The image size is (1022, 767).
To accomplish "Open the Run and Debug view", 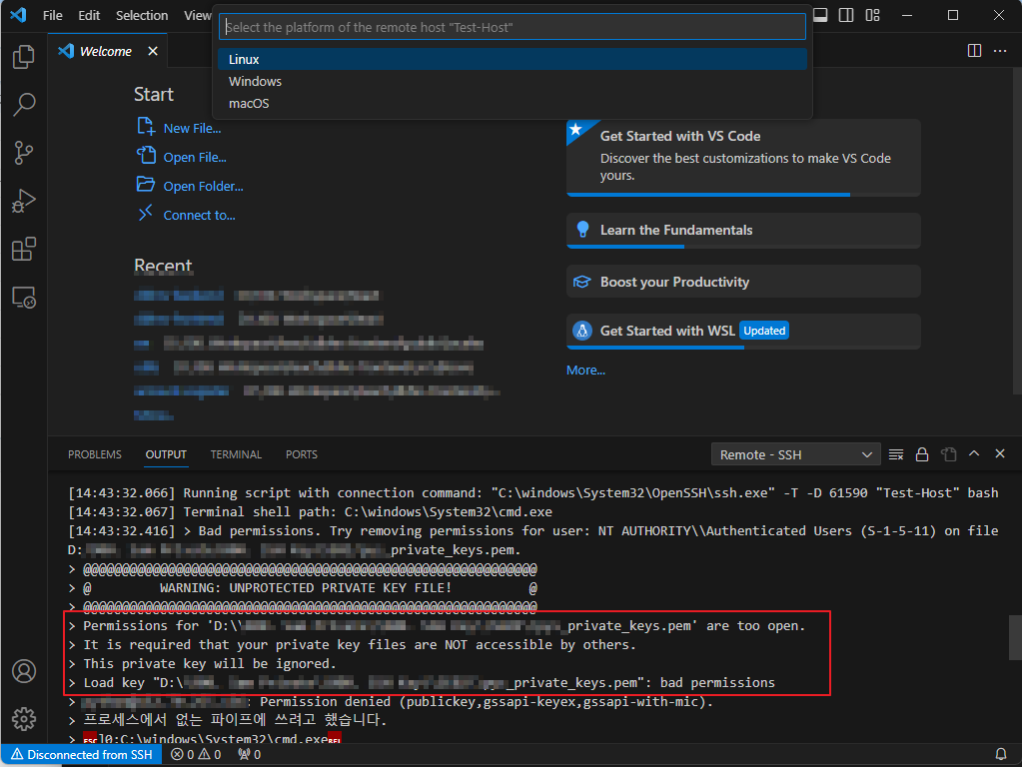I will click(24, 201).
